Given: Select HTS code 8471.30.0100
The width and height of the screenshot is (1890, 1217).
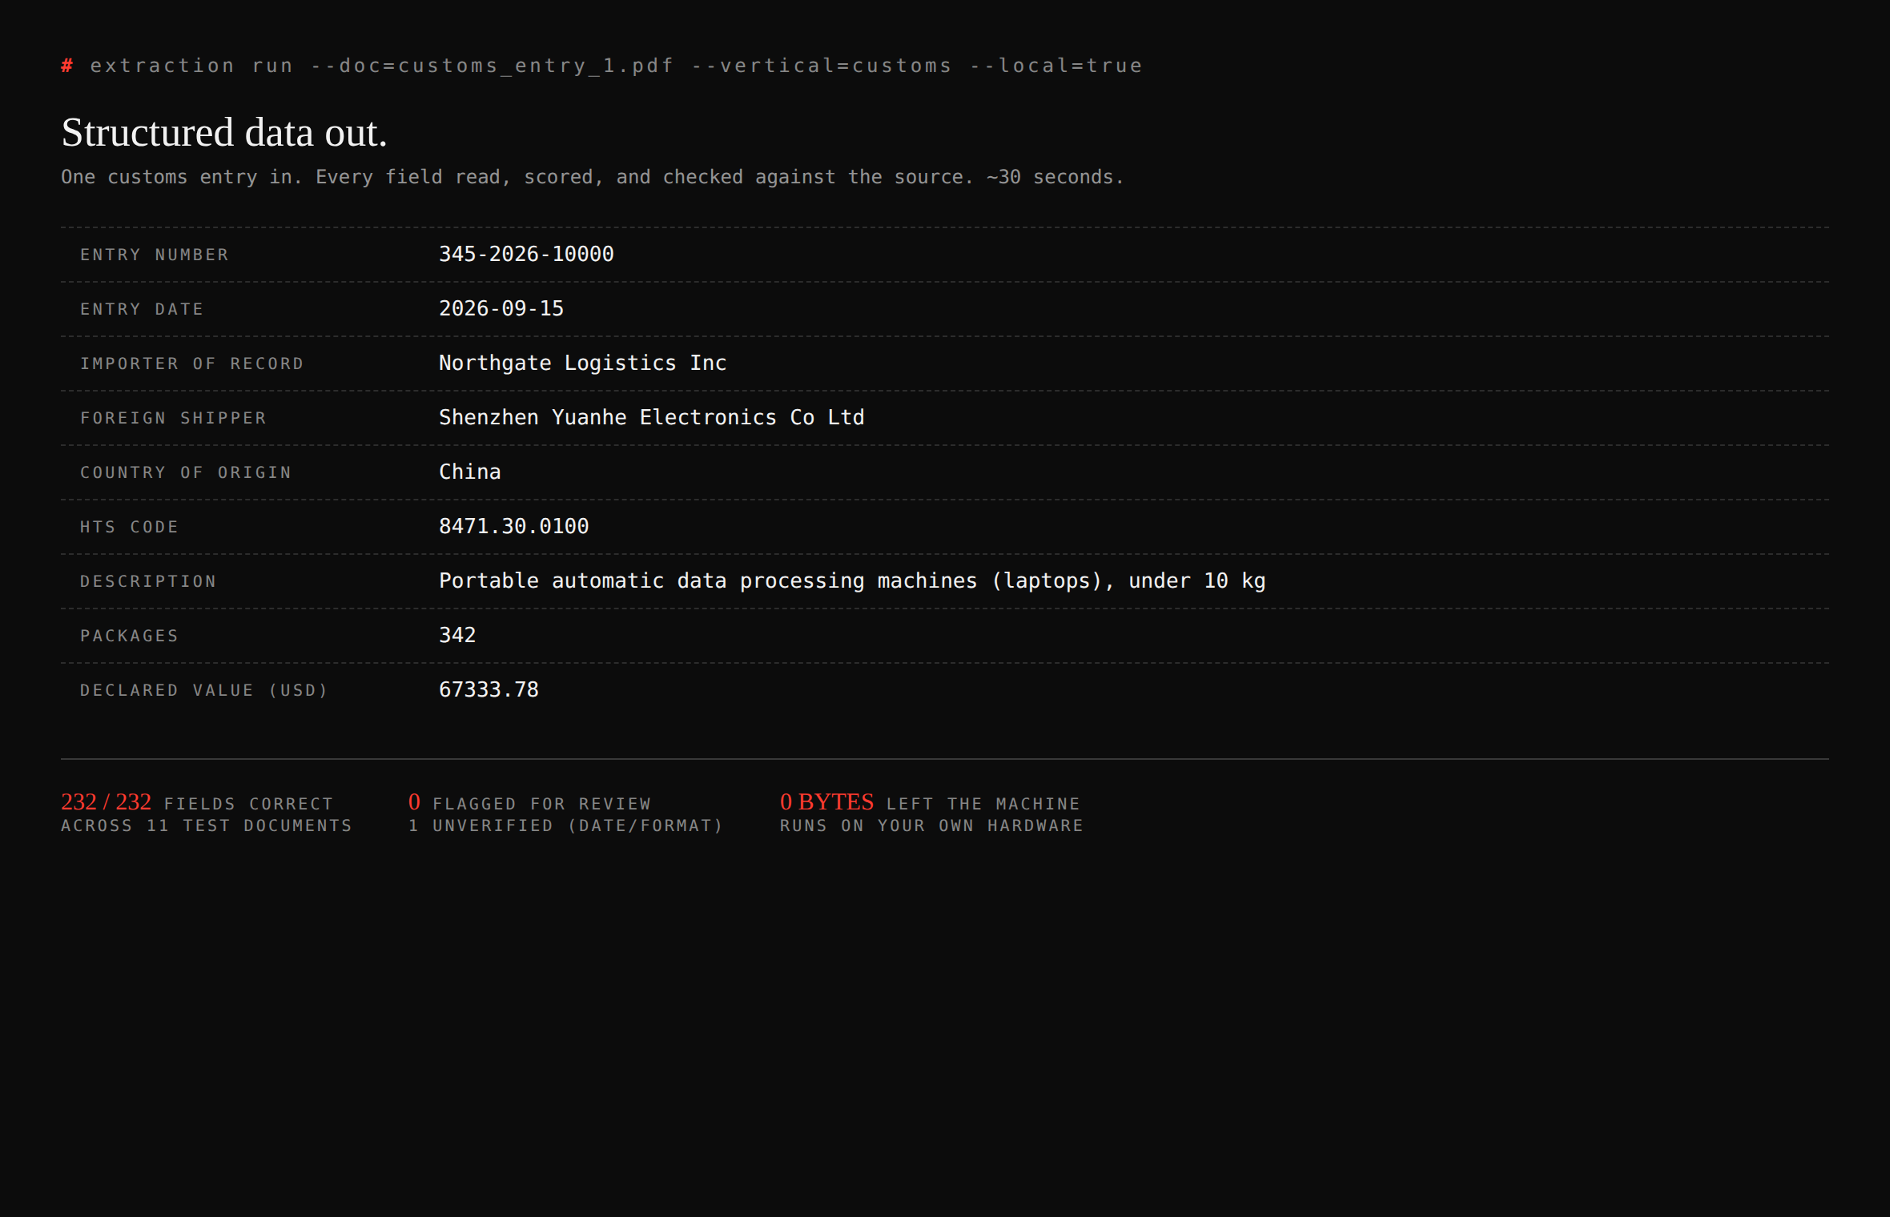Looking at the screenshot, I should (514, 526).
